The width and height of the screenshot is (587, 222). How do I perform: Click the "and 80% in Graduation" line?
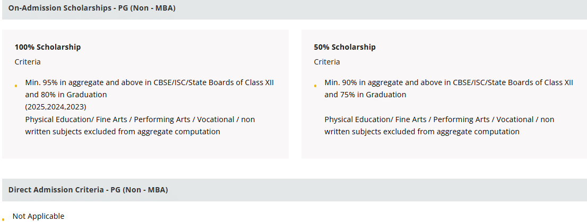pyautogui.click(x=66, y=95)
